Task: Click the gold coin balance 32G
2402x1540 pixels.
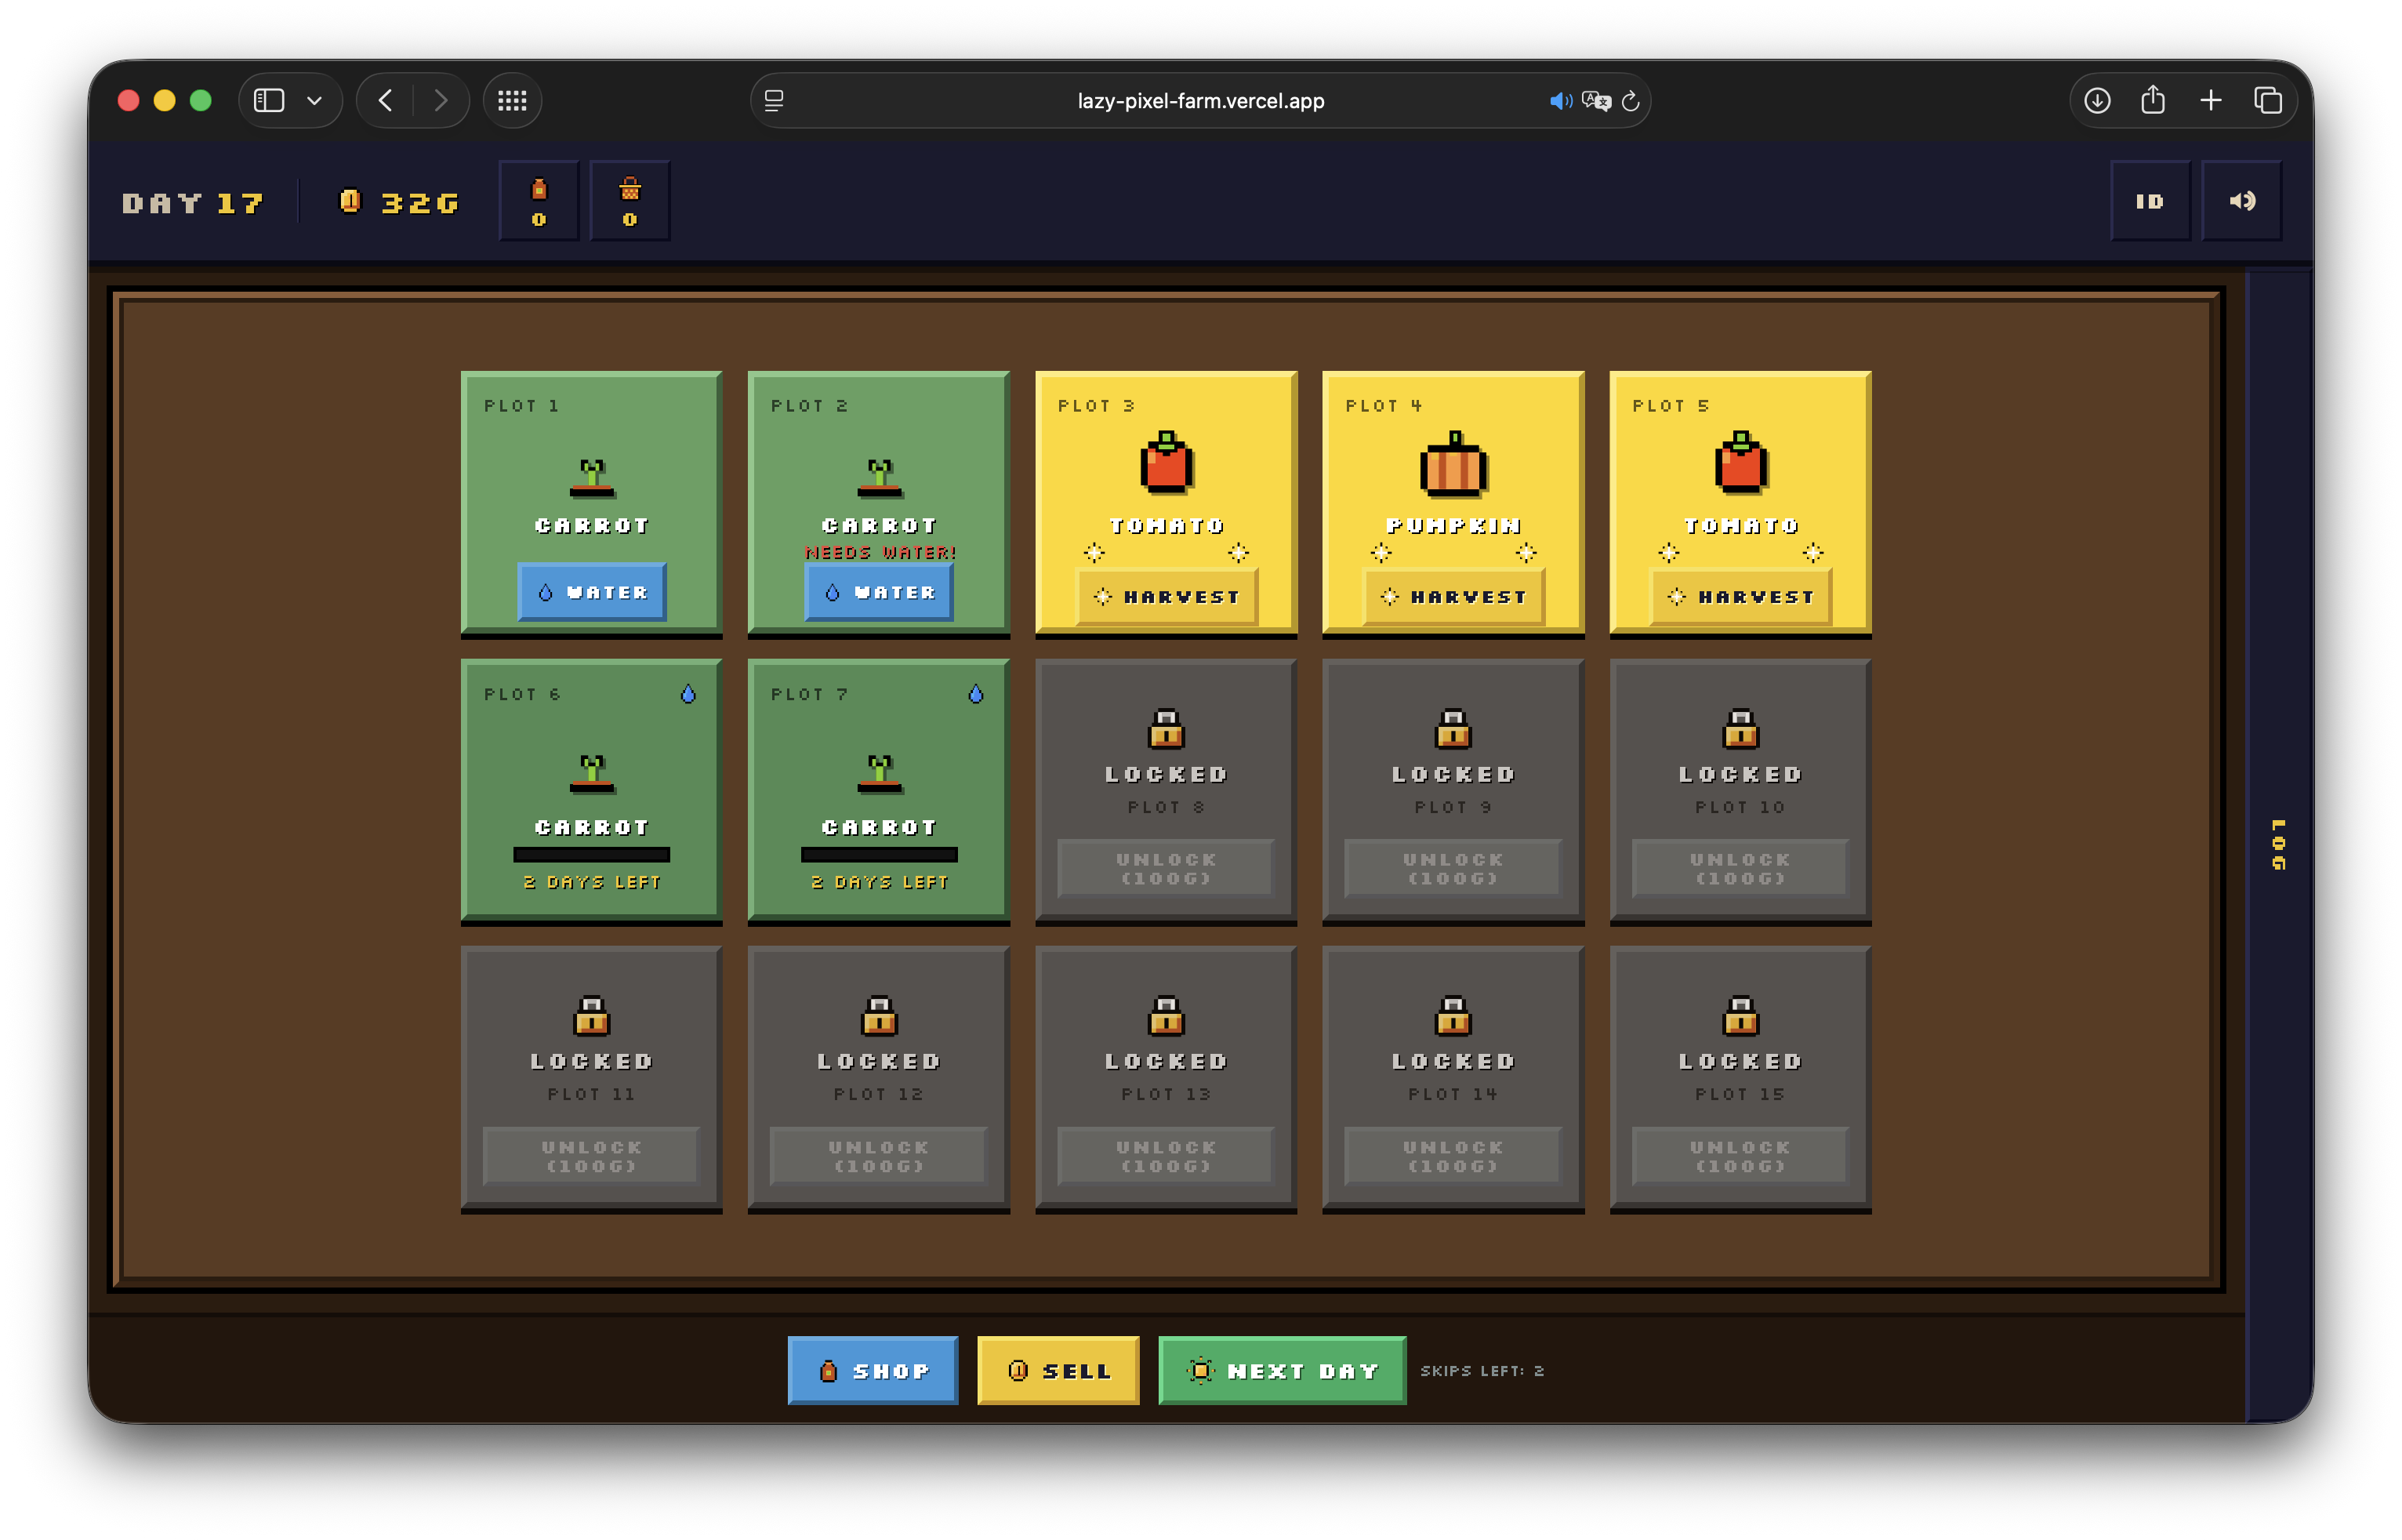Action: pos(399,203)
